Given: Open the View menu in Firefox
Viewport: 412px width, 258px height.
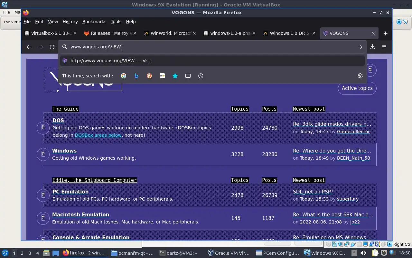Looking at the screenshot, I should click(53, 22).
